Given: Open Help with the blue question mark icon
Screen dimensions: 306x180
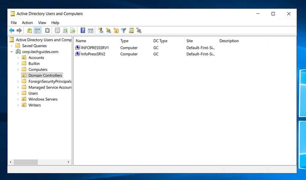Looking at the screenshot, I should [x=83, y=30].
